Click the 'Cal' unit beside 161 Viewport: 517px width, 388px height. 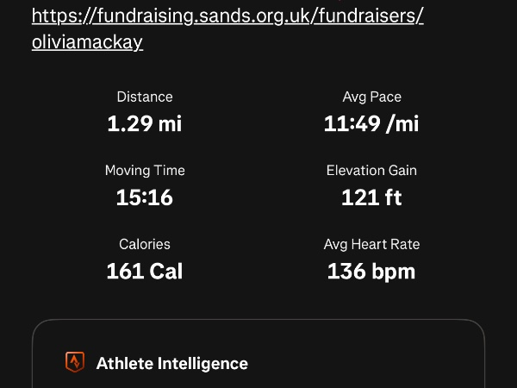(x=166, y=272)
